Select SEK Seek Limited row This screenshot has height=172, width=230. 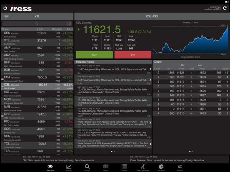click(37, 34)
